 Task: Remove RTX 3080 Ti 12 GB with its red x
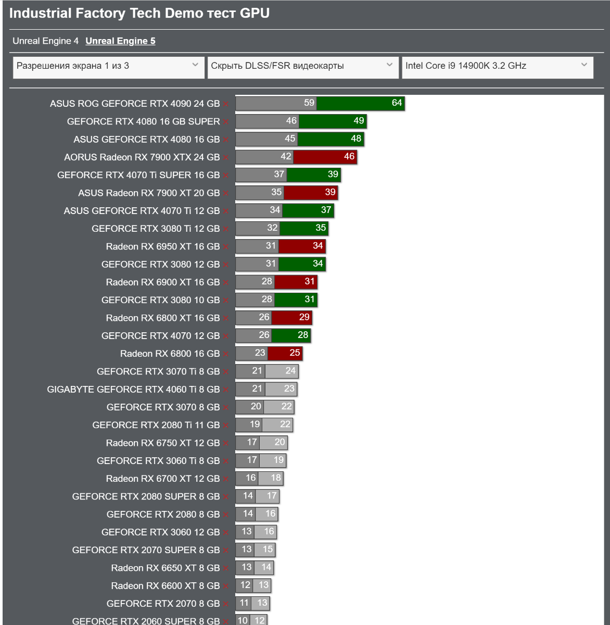click(x=226, y=230)
